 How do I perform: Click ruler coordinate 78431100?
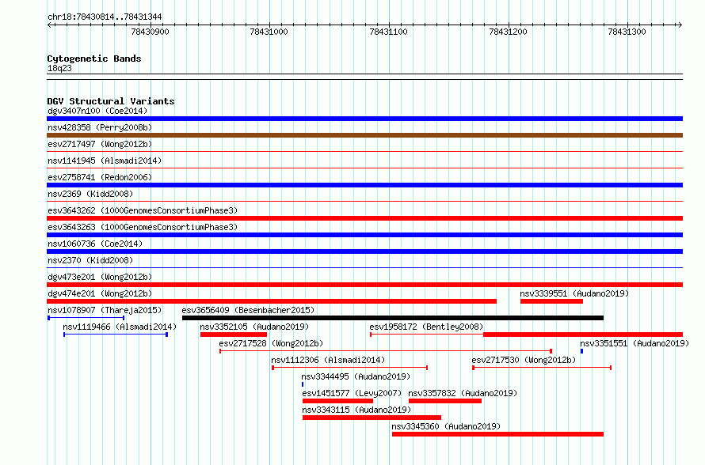click(x=388, y=32)
